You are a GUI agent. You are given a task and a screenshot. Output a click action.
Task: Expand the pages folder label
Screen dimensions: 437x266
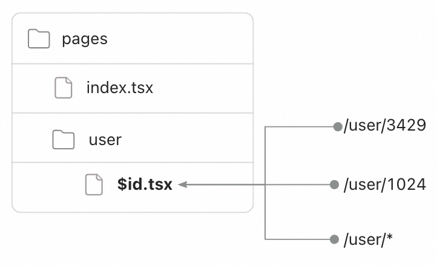tap(85, 39)
